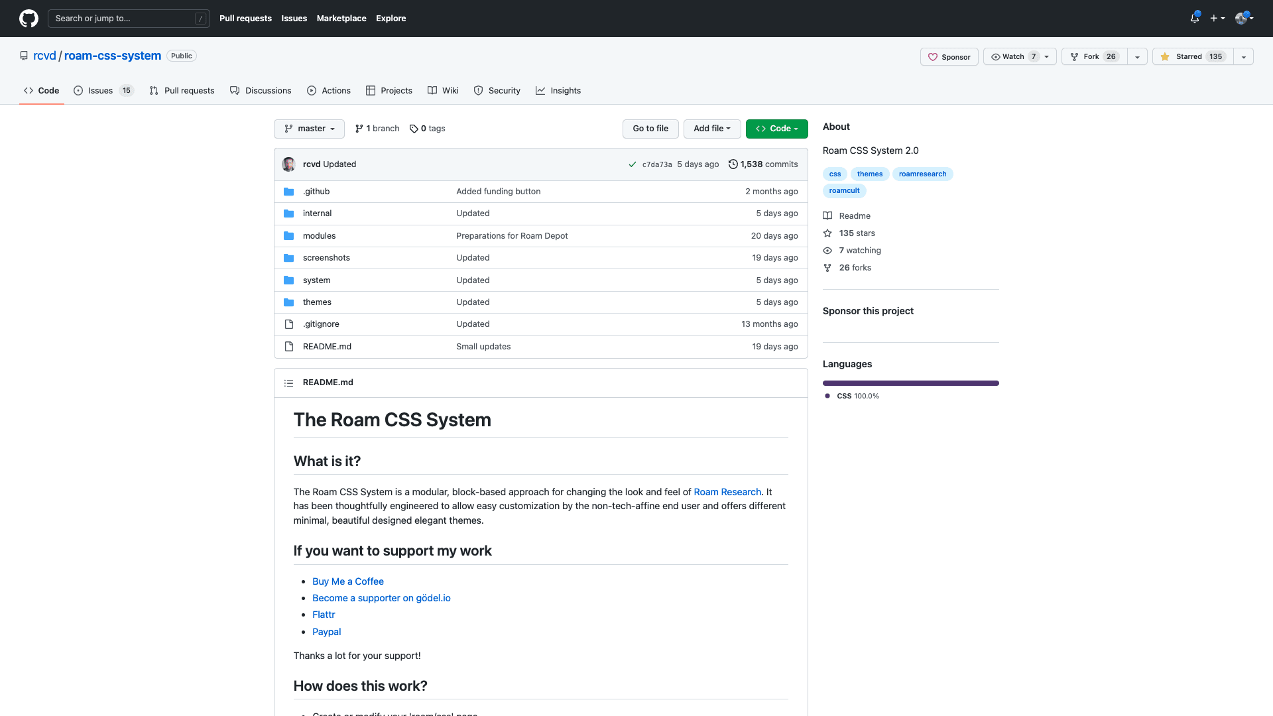Click the .gitignore file icon
The height and width of the screenshot is (716, 1273).
point(289,324)
